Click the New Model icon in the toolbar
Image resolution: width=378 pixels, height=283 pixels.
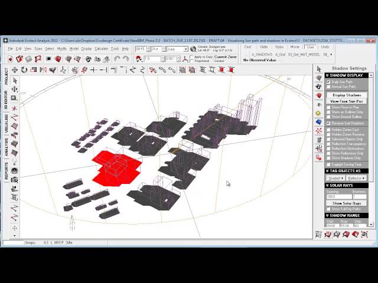10,59
